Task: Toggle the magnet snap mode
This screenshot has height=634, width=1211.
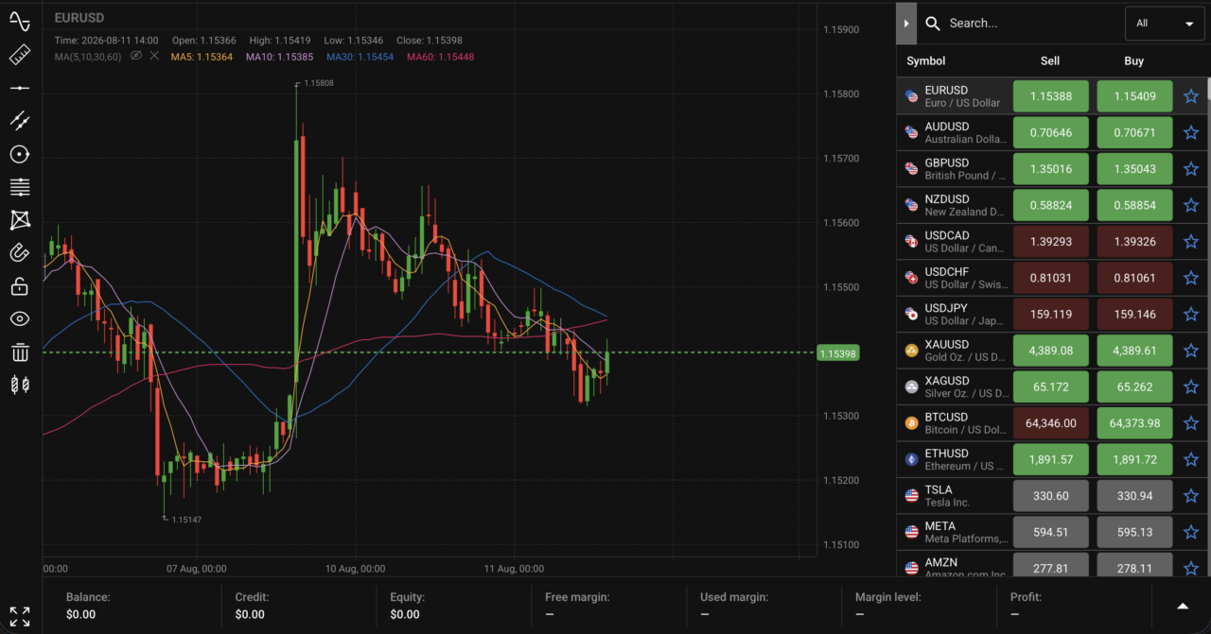Action: pyautogui.click(x=20, y=252)
